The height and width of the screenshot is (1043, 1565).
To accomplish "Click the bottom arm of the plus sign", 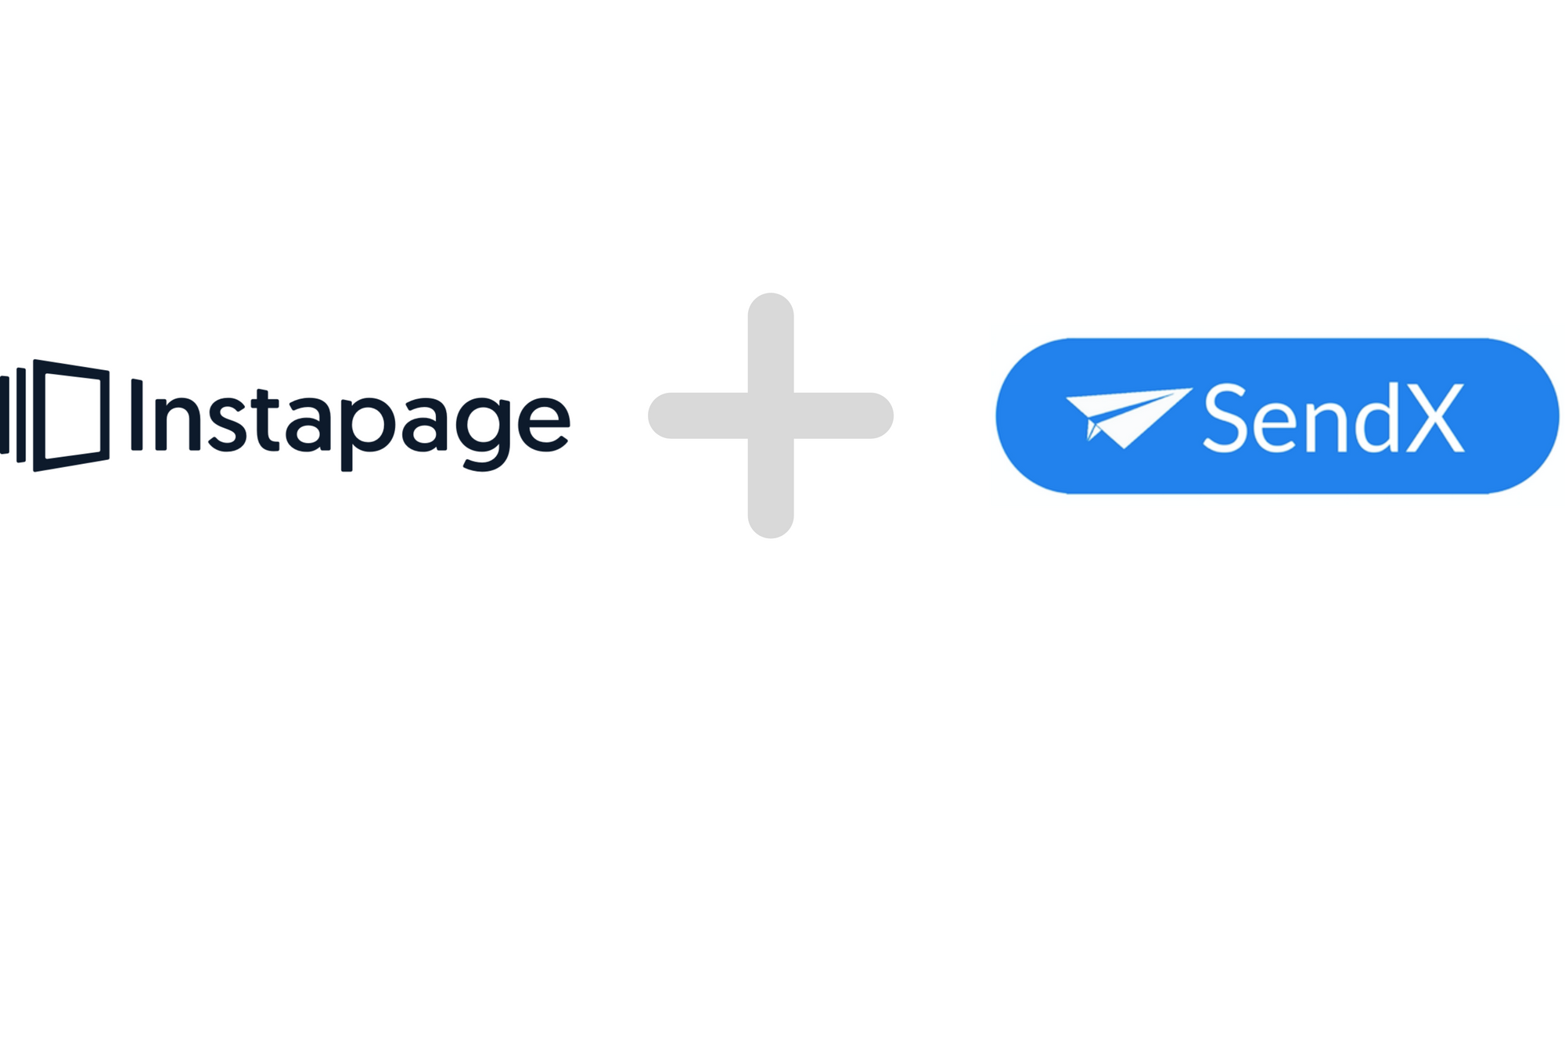I will coord(771,488).
